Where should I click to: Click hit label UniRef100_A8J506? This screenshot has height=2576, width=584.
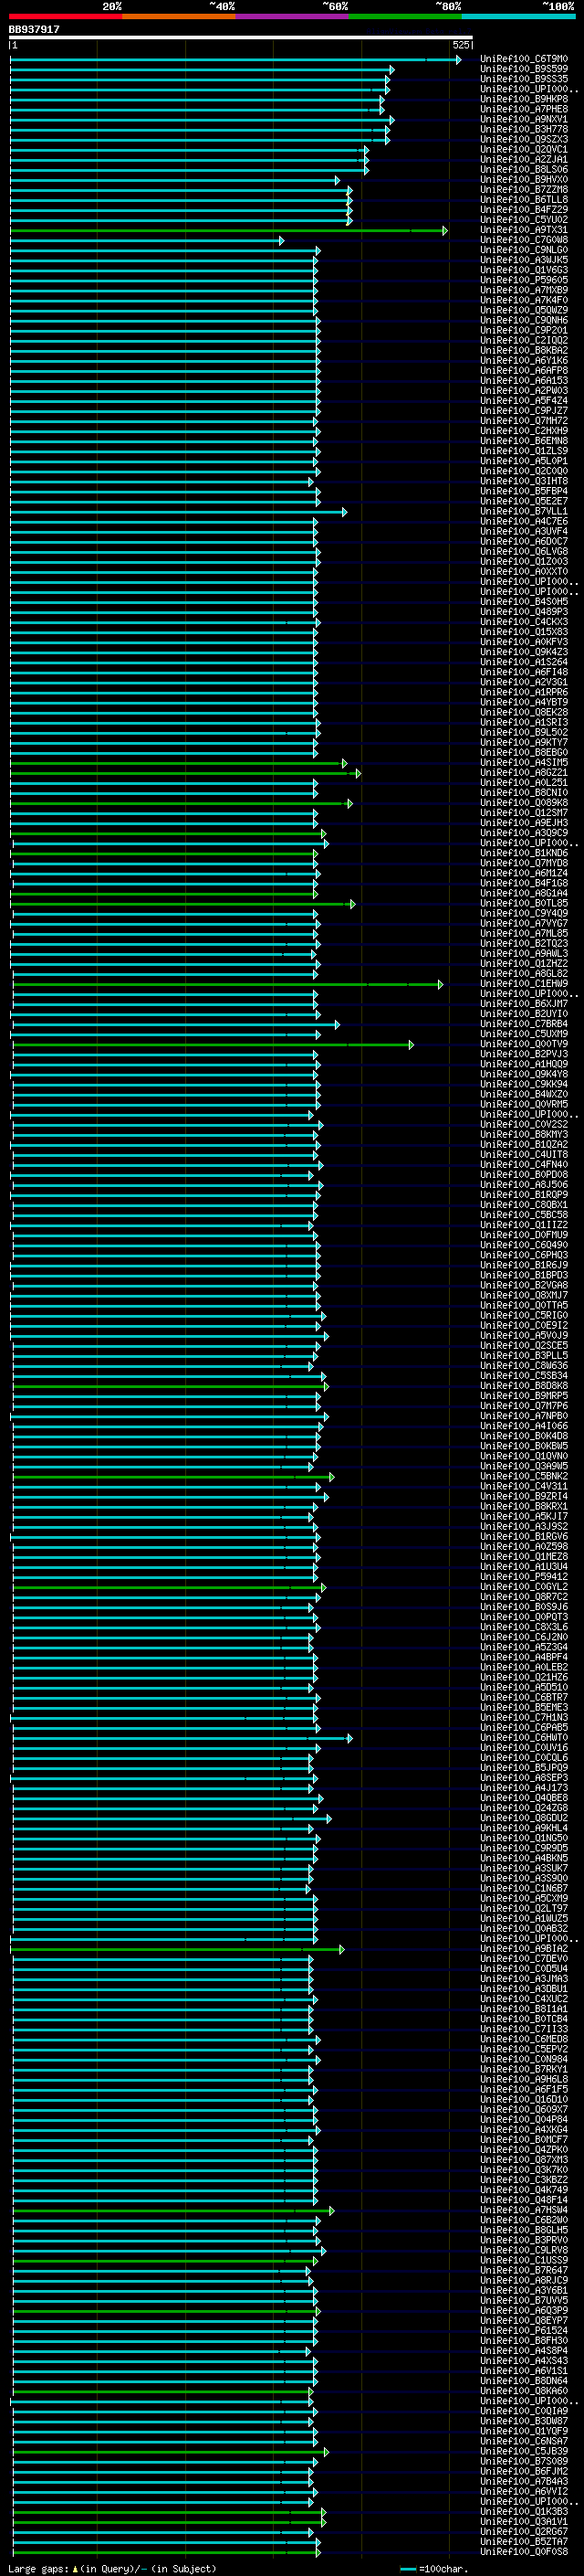pyautogui.click(x=524, y=1185)
